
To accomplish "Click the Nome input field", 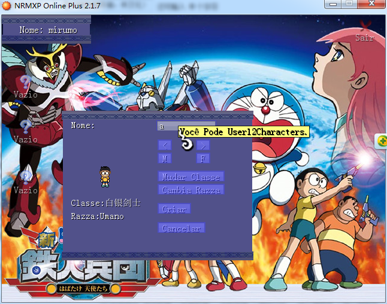I will point(186,126).
